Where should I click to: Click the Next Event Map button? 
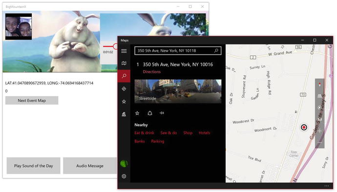click(x=32, y=100)
